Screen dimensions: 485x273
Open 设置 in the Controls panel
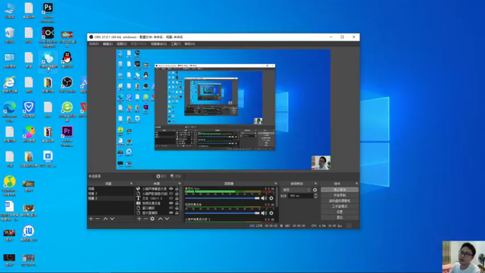click(339, 212)
